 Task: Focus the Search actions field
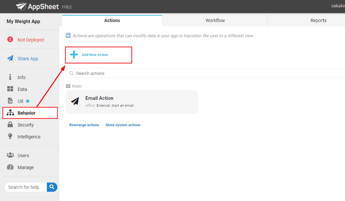click(198, 73)
